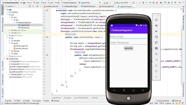Expand the manifests folder
The width and height of the screenshot is (186, 105).
pos(7,12)
